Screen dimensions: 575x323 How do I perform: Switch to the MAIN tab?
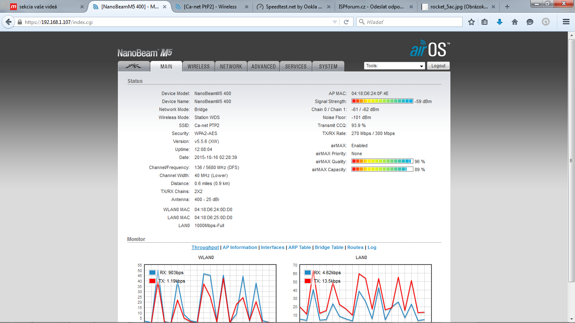[x=166, y=66]
